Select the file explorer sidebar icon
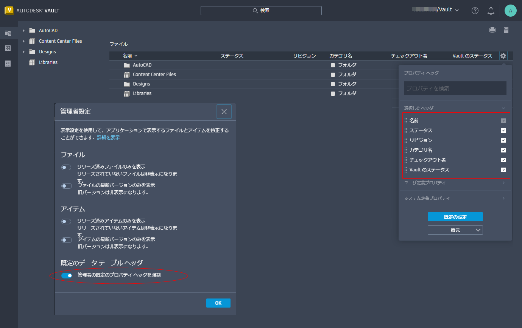Viewport: 522px width, 328px height. pos(8,33)
